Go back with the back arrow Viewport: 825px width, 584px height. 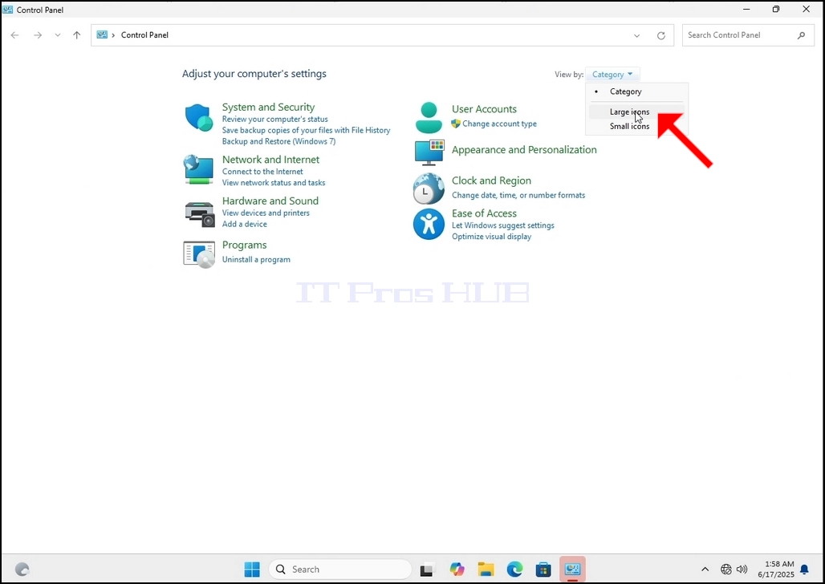14,35
